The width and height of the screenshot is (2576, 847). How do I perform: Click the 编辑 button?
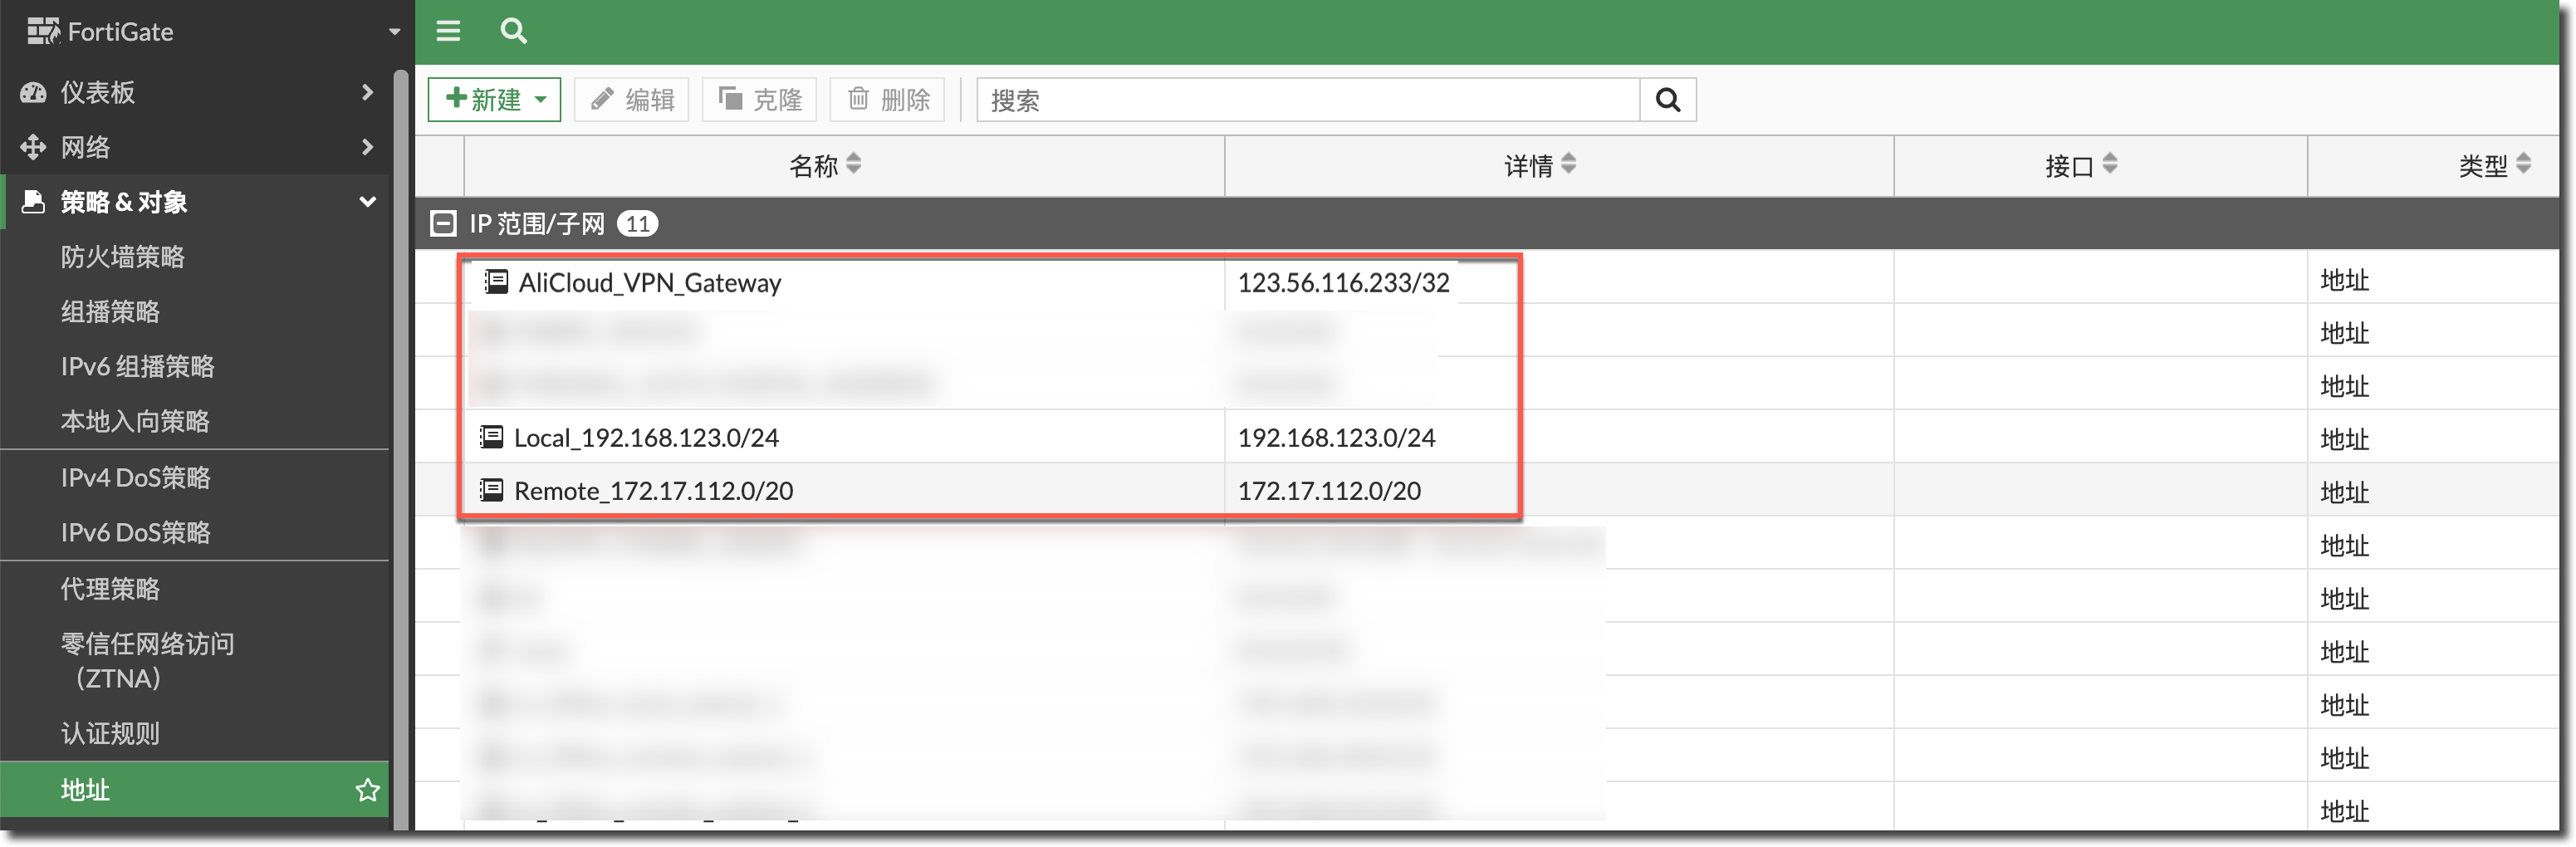point(632,100)
